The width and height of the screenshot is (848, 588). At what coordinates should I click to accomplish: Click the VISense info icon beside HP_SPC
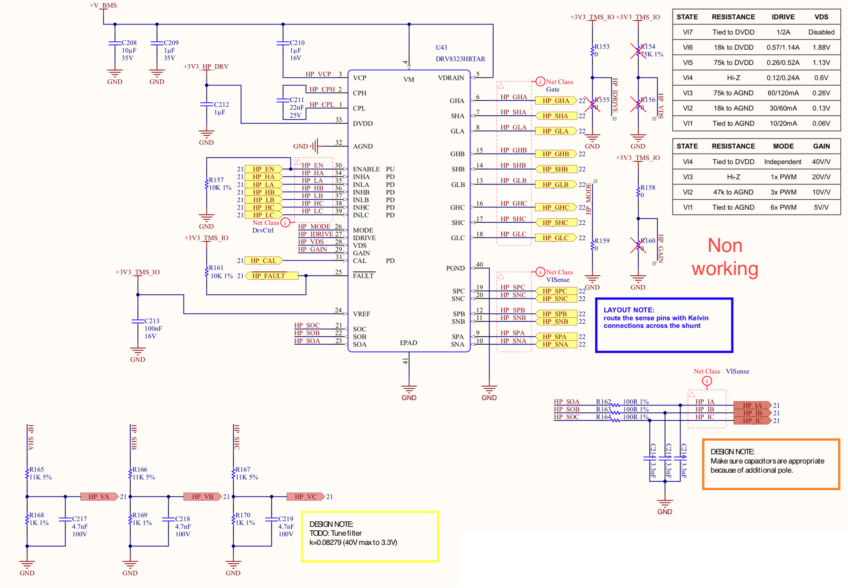click(540, 272)
